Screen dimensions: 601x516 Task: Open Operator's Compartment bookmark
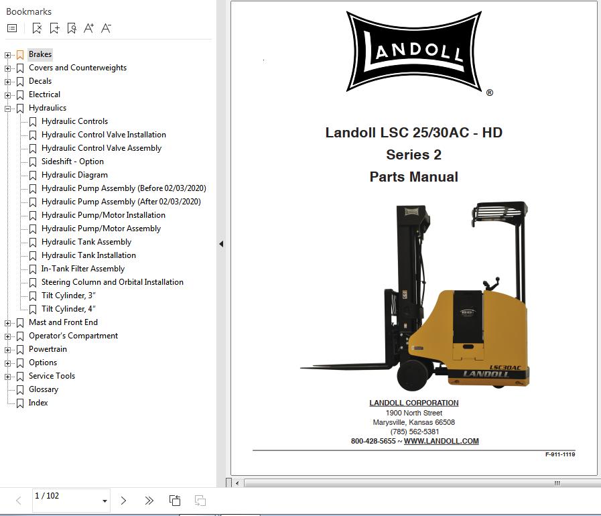[x=73, y=336]
